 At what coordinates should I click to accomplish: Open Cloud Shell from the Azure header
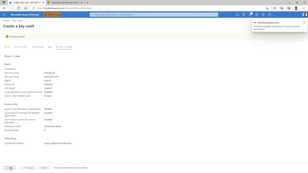(x=237, y=14)
